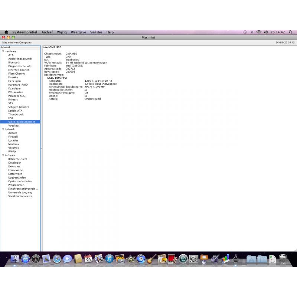The image size is (297, 297).
Task: Select Extensies under Software
Action: [14, 166]
